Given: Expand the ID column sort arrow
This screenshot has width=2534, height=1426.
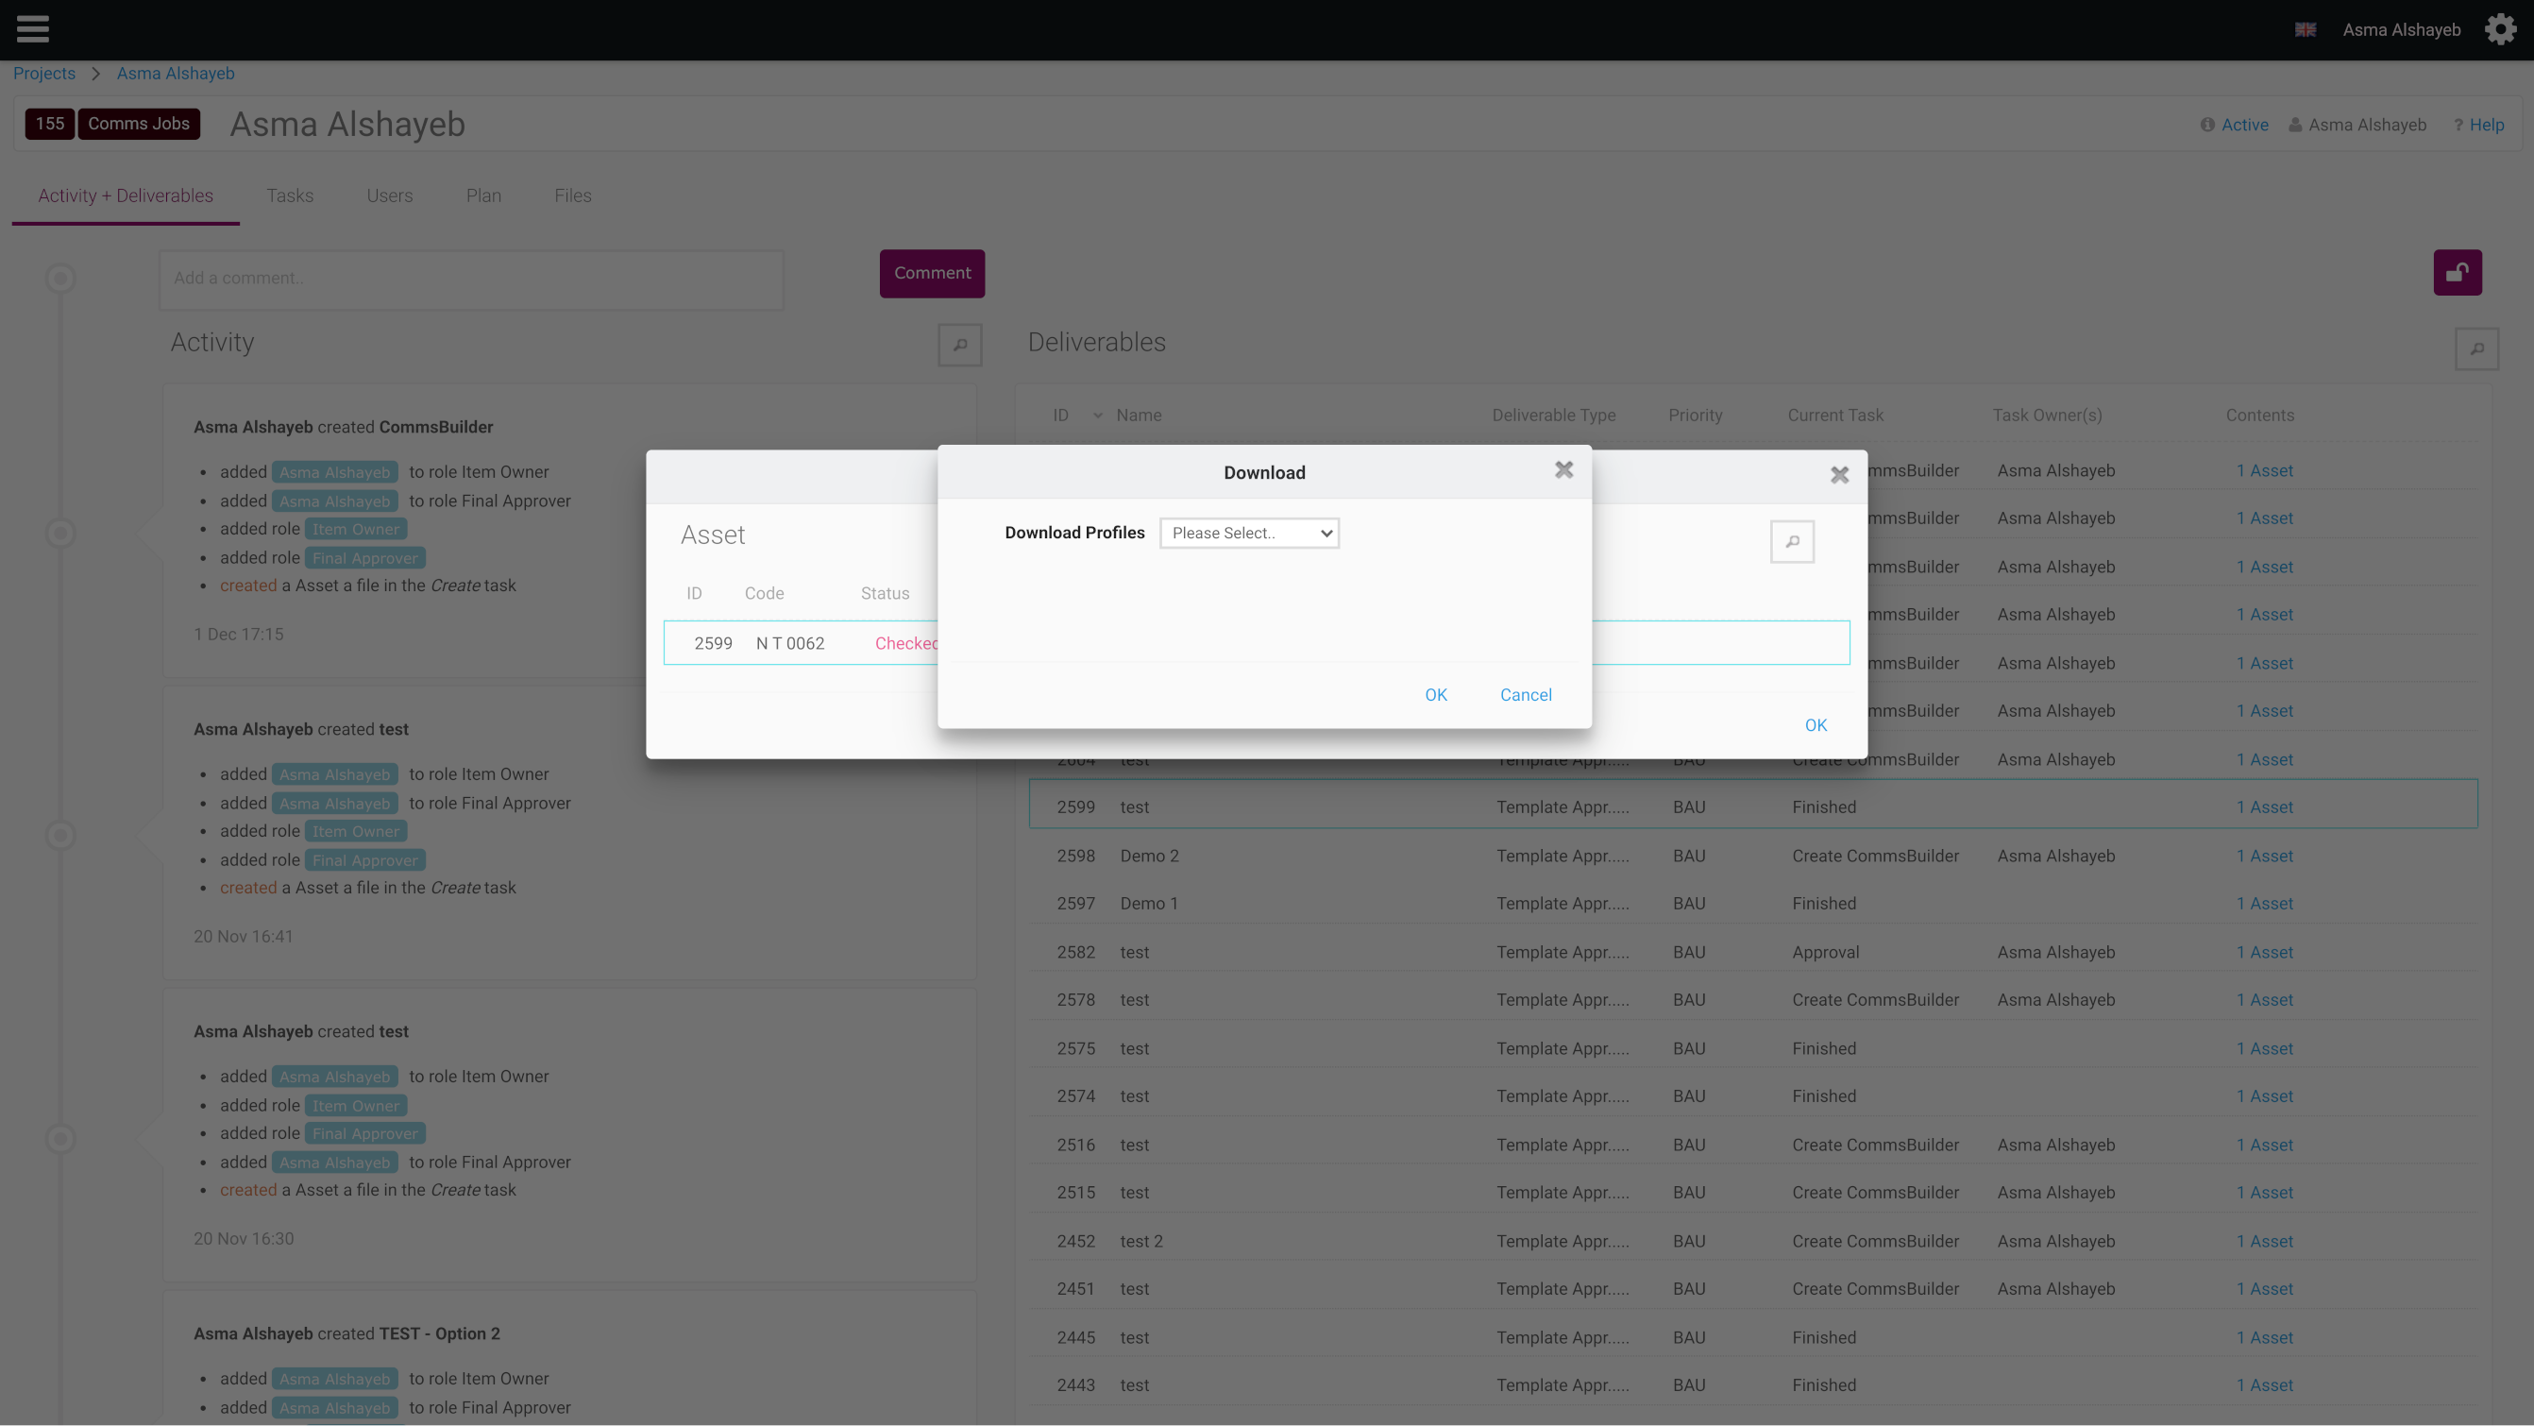Looking at the screenshot, I should pyautogui.click(x=1096, y=416).
